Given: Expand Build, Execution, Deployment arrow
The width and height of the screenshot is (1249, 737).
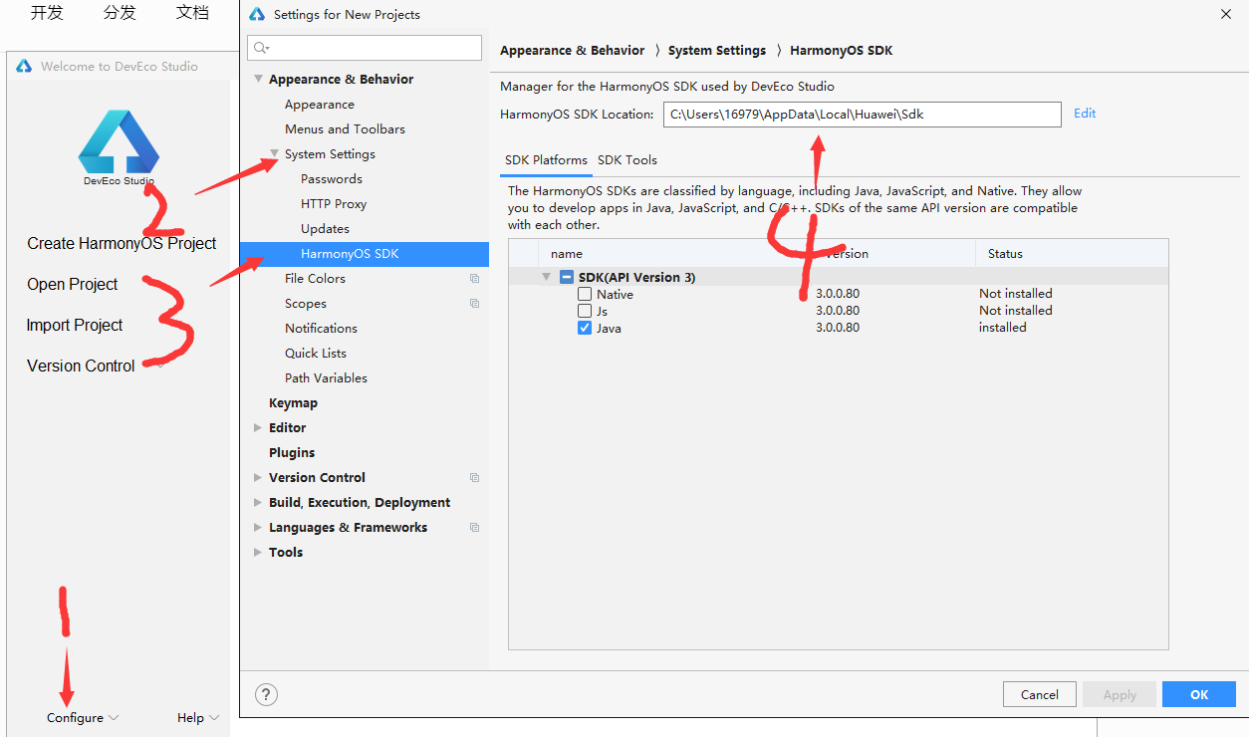Looking at the screenshot, I should (258, 503).
